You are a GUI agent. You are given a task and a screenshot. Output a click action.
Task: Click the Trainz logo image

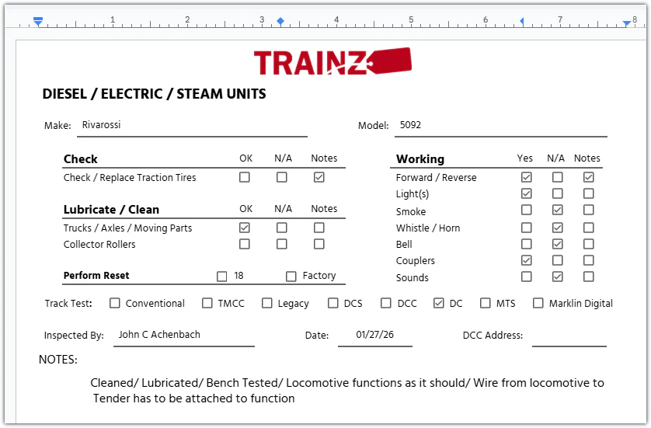[332, 61]
